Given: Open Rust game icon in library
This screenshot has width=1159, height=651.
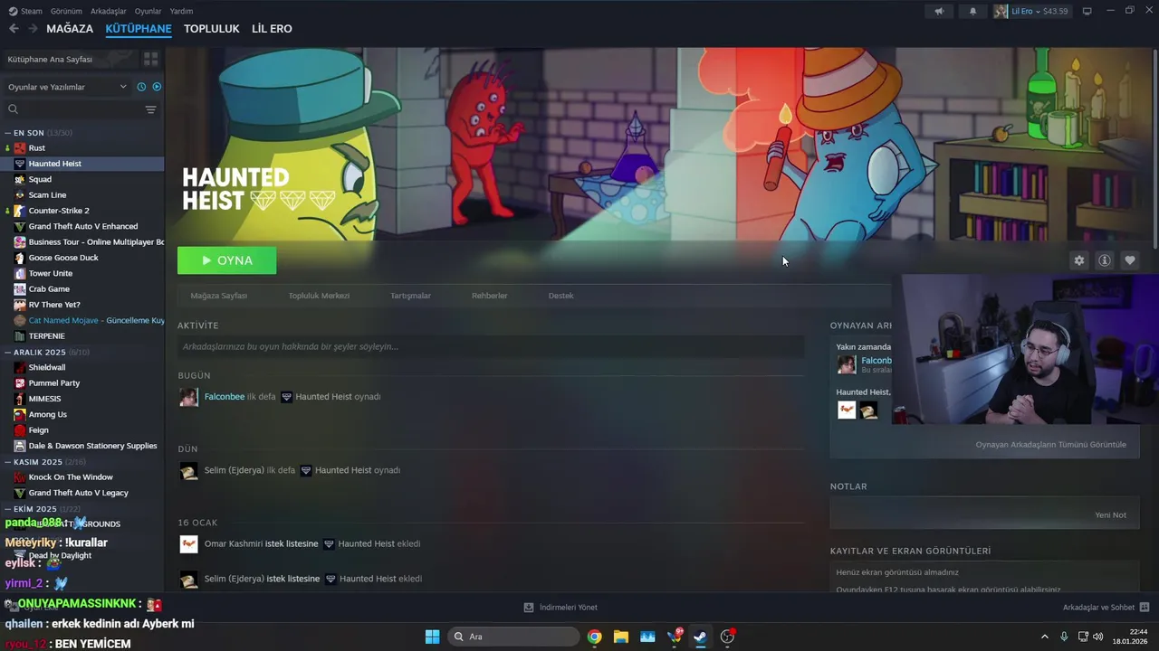Looking at the screenshot, I should (20, 148).
